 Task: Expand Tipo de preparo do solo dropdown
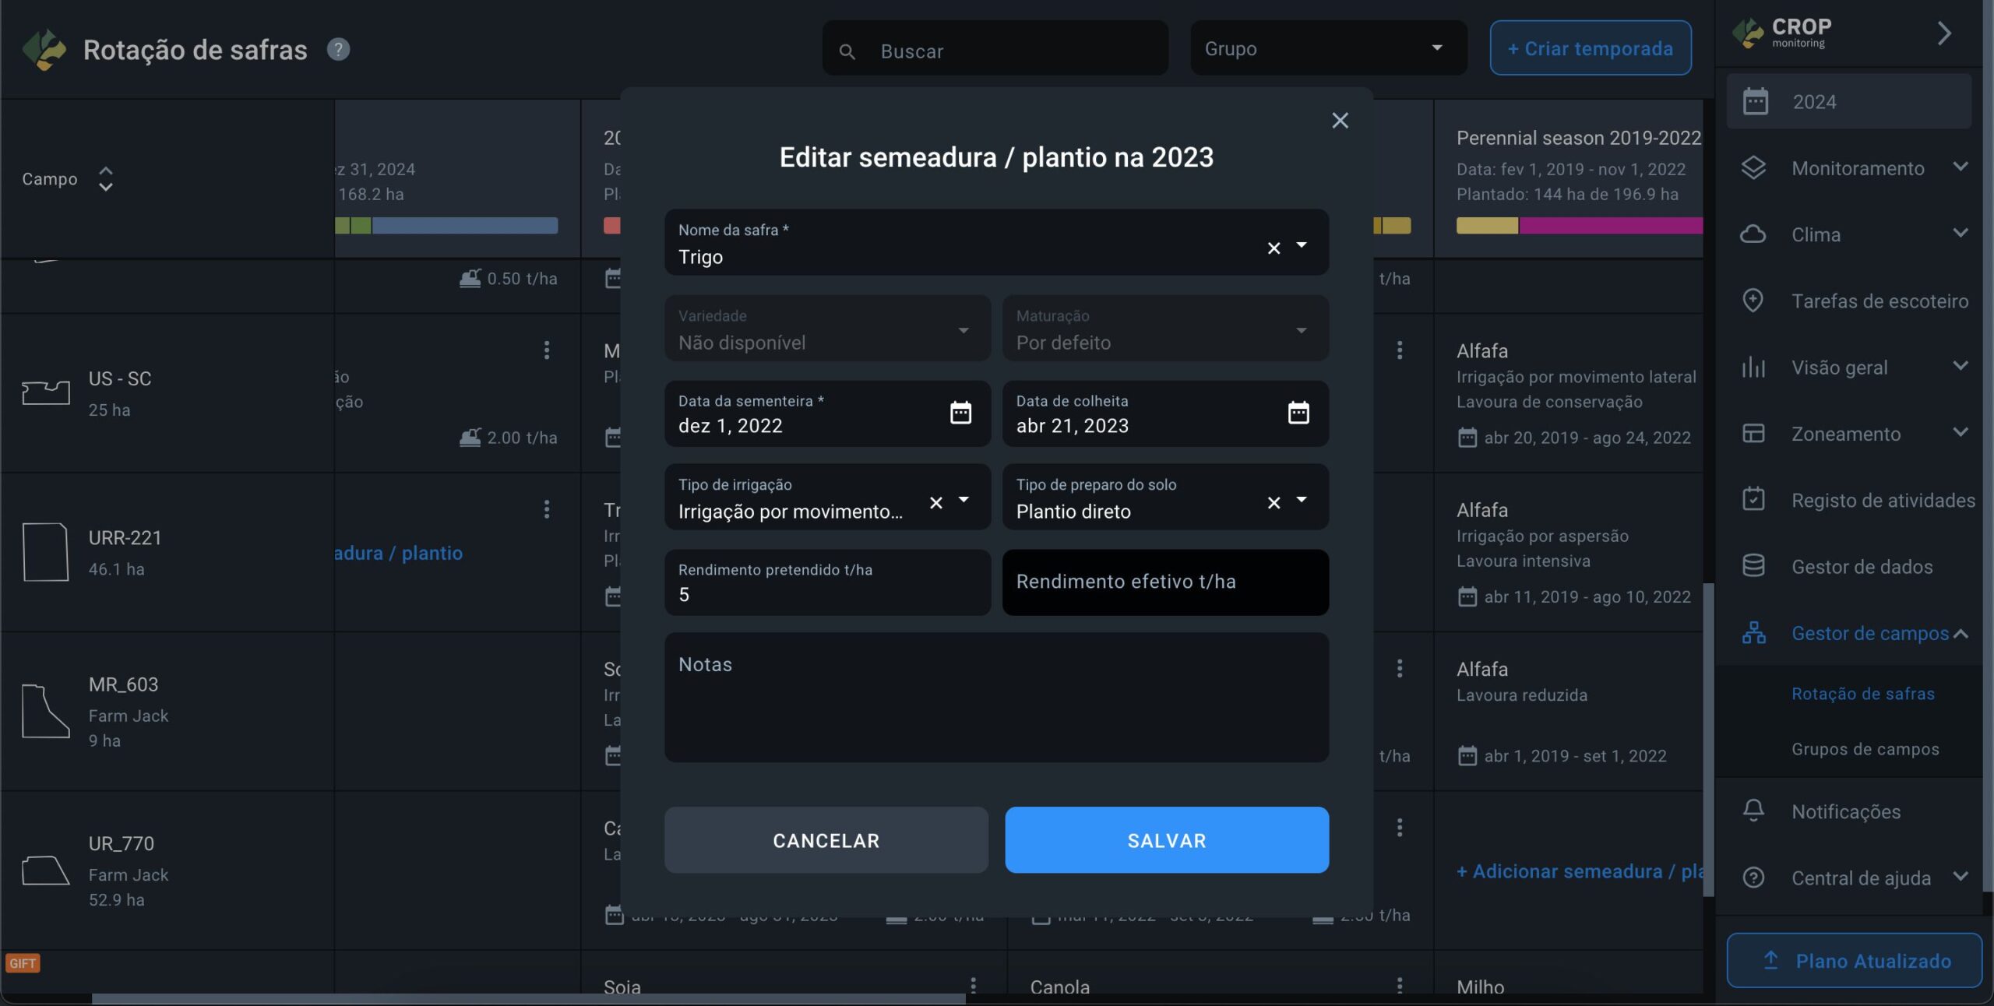(x=1302, y=500)
